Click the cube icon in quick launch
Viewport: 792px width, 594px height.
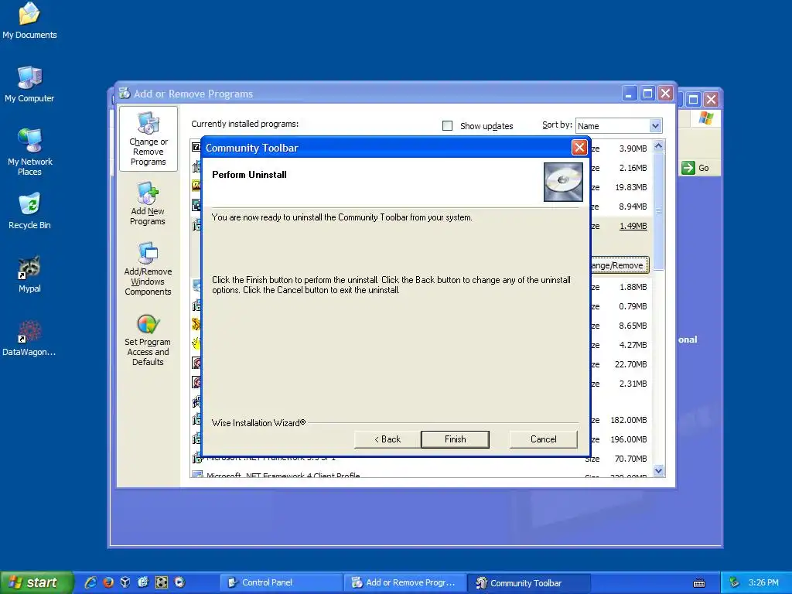pos(125,582)
